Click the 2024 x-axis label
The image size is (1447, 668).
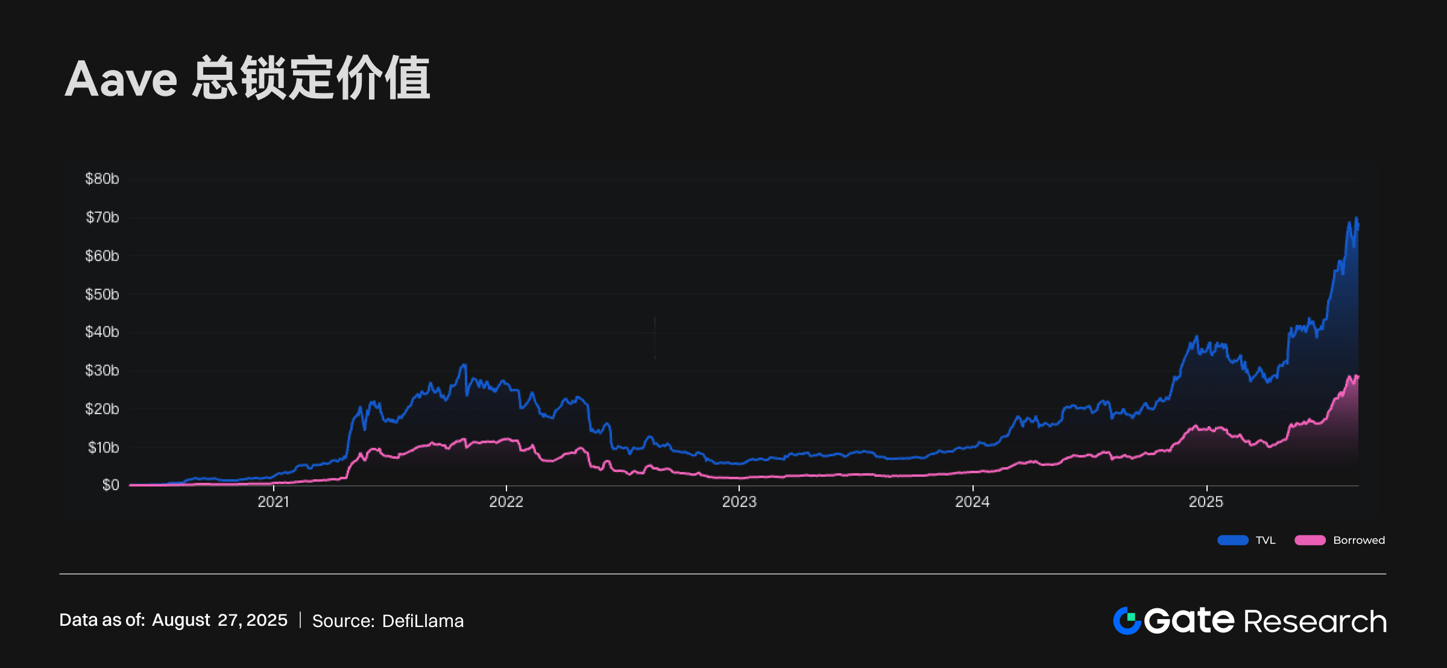click(x=973, y=502)
